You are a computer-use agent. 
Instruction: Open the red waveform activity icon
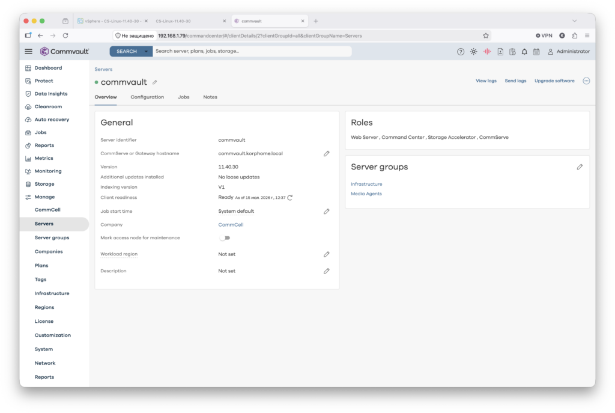click(487, 52)
